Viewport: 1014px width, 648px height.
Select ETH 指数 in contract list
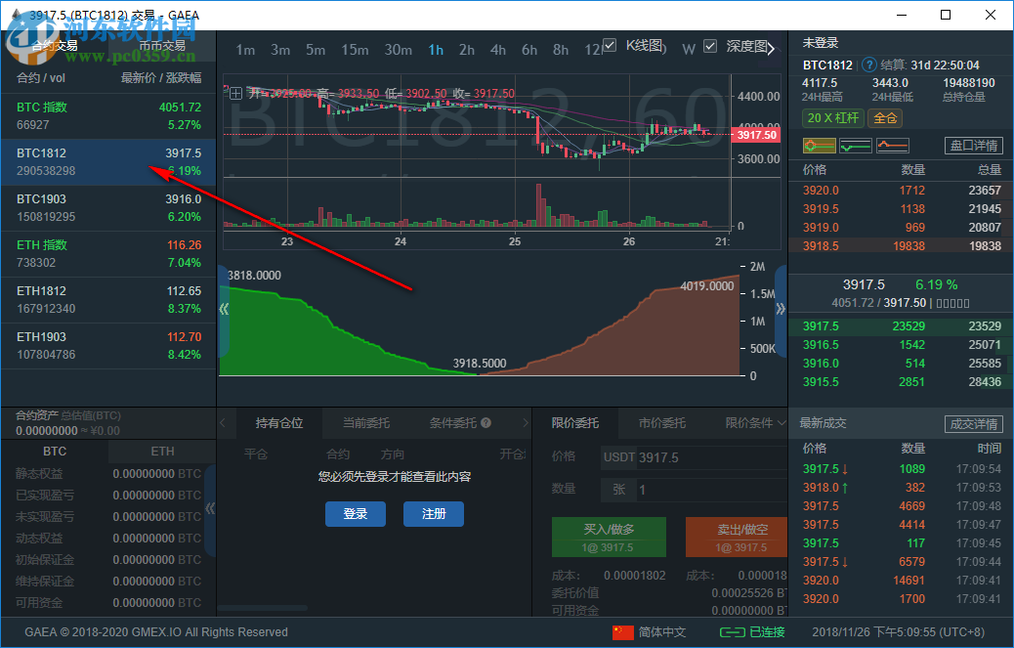point(108,253)
